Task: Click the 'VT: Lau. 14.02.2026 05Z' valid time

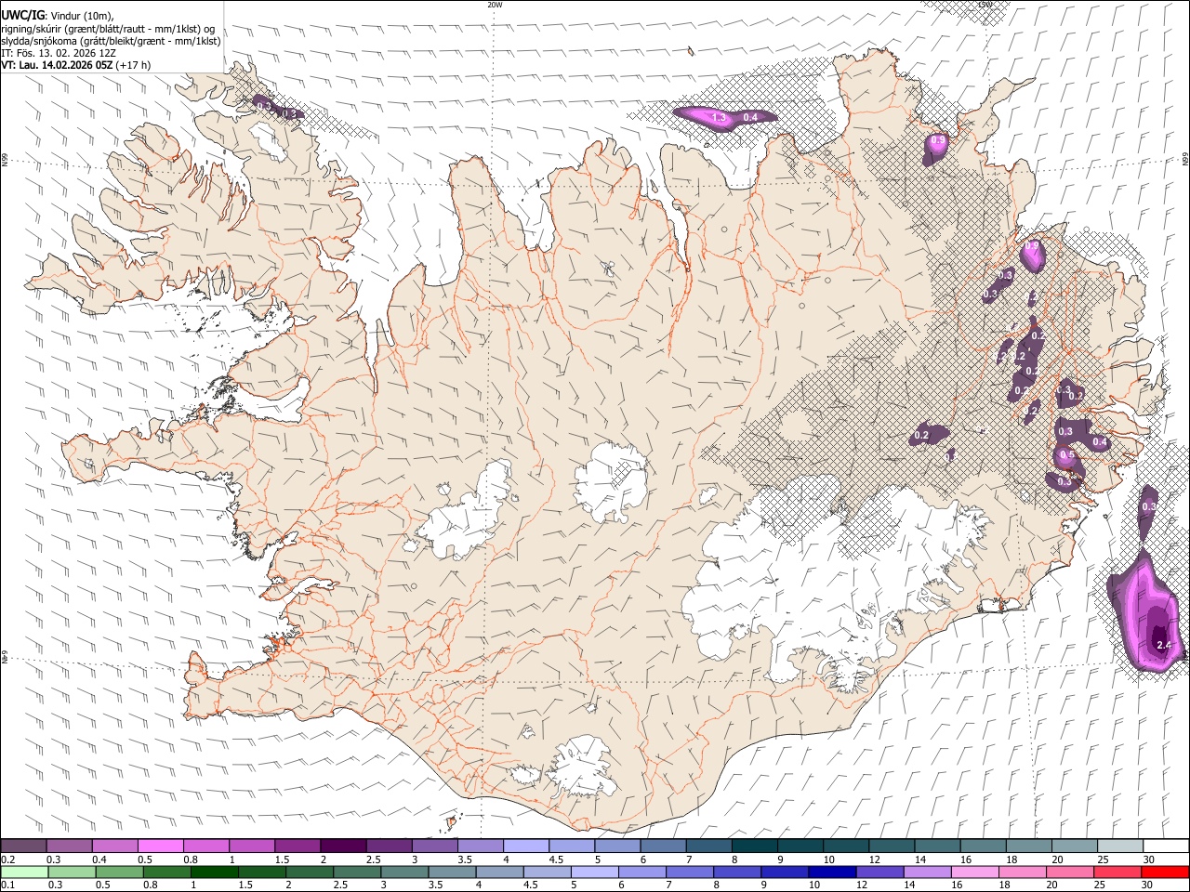Action: (57, 65)
